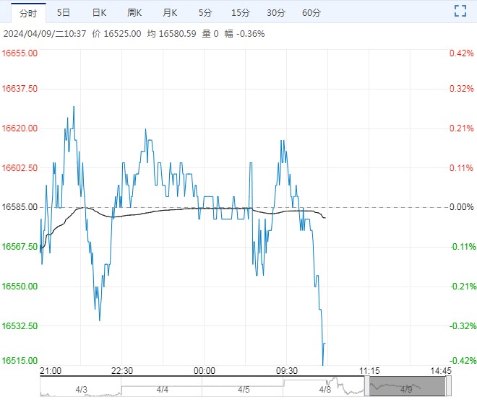The width and height of the screenshot is (477, 402).
Task: Switch to the 5日 tab
Action: pyautogui.click(x=64, y=13)
